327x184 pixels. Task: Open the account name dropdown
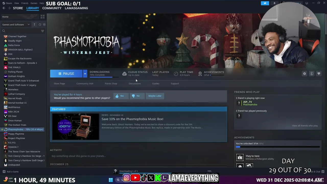pyautogui.click(x=291, y=3)
